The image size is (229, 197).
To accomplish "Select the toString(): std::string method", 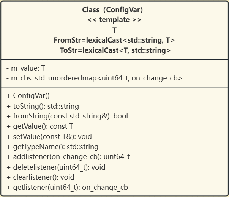I will pos(43,106).
